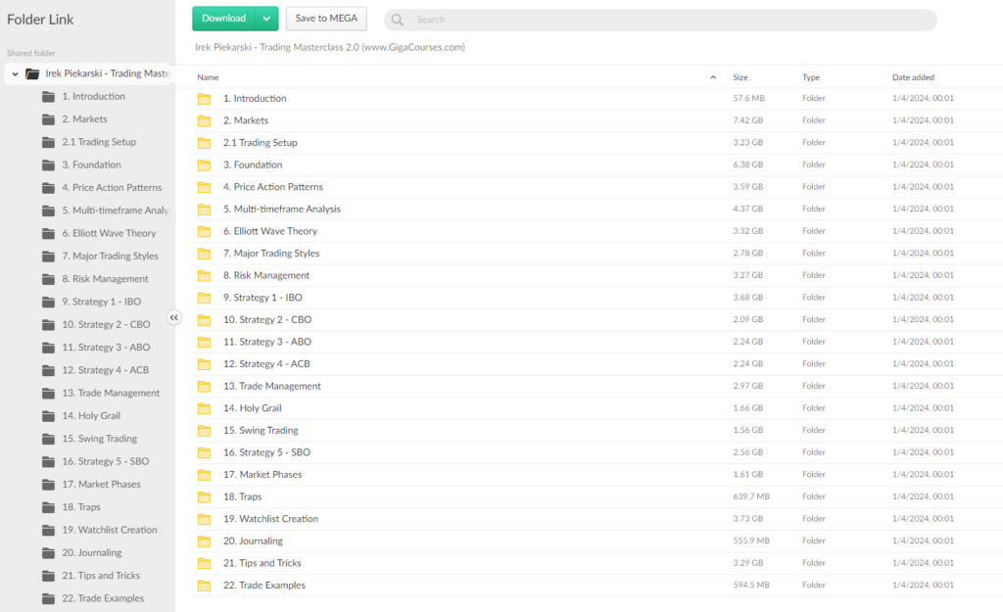Screen dimensions: 1003x612
Task: Collapse the left sidebar panel
Action: click(x=174, y=317)
